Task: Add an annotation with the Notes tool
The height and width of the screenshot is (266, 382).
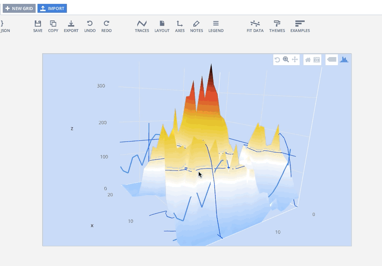Action: pyautogui.click(x=196, y=25)
